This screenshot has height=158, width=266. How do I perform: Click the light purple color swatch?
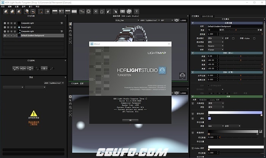tap(208, 119)
